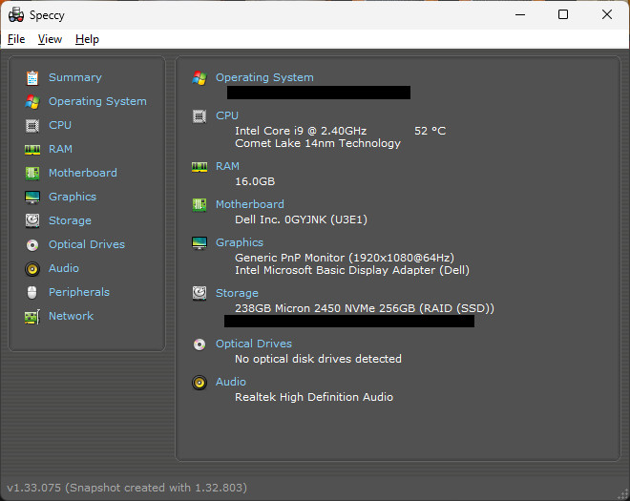Click the RAM icon in summary panel

[x=199, y=167]
